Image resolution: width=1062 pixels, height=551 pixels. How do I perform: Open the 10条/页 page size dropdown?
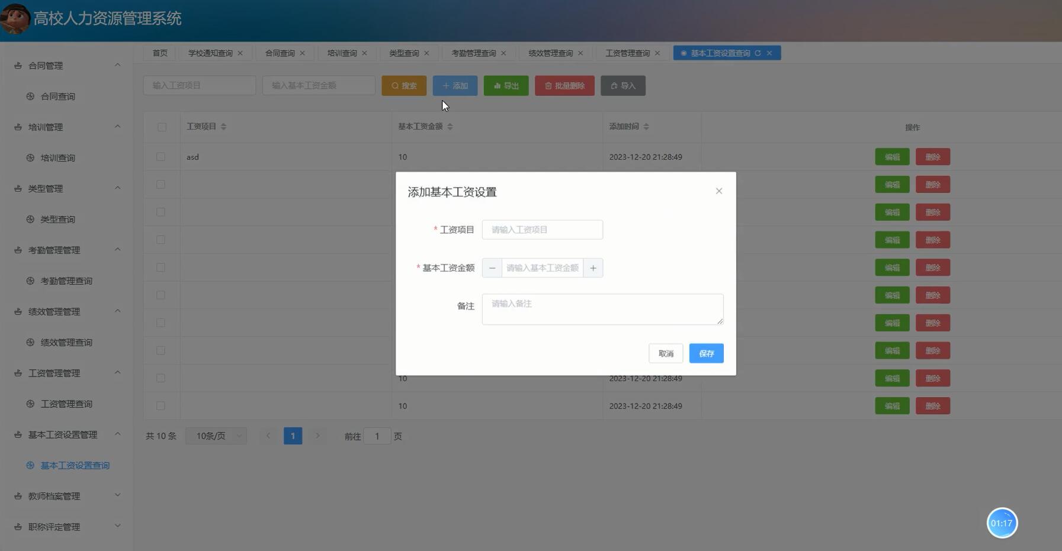[x=215, y=436]
